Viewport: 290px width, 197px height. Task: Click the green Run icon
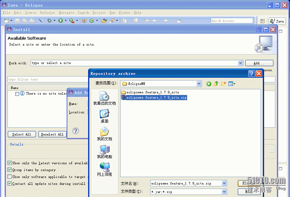(61, 21)
